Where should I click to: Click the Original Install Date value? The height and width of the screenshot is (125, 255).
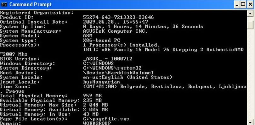click(x=116, y=22)
